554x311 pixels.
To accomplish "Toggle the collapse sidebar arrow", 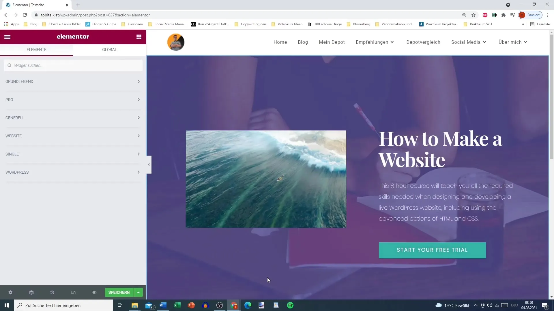I will coord(149,164).
